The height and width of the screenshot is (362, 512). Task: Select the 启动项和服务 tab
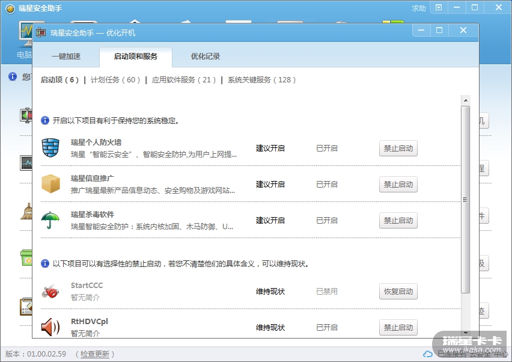135,57
